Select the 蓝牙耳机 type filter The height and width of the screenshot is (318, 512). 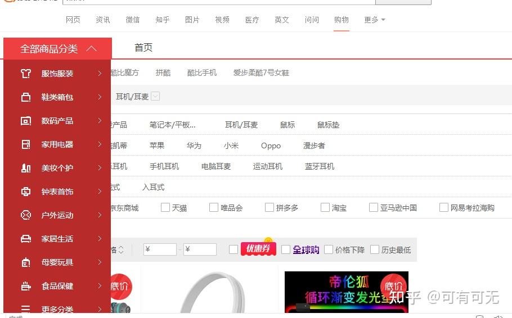click(320, 166)
